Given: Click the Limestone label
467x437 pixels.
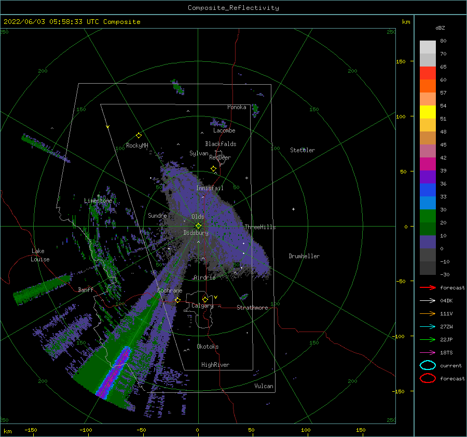Looking at the screenshot, I should 98,201.
